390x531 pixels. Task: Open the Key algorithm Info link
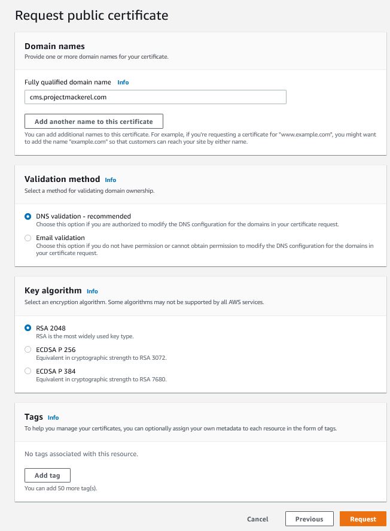[92, 292]
